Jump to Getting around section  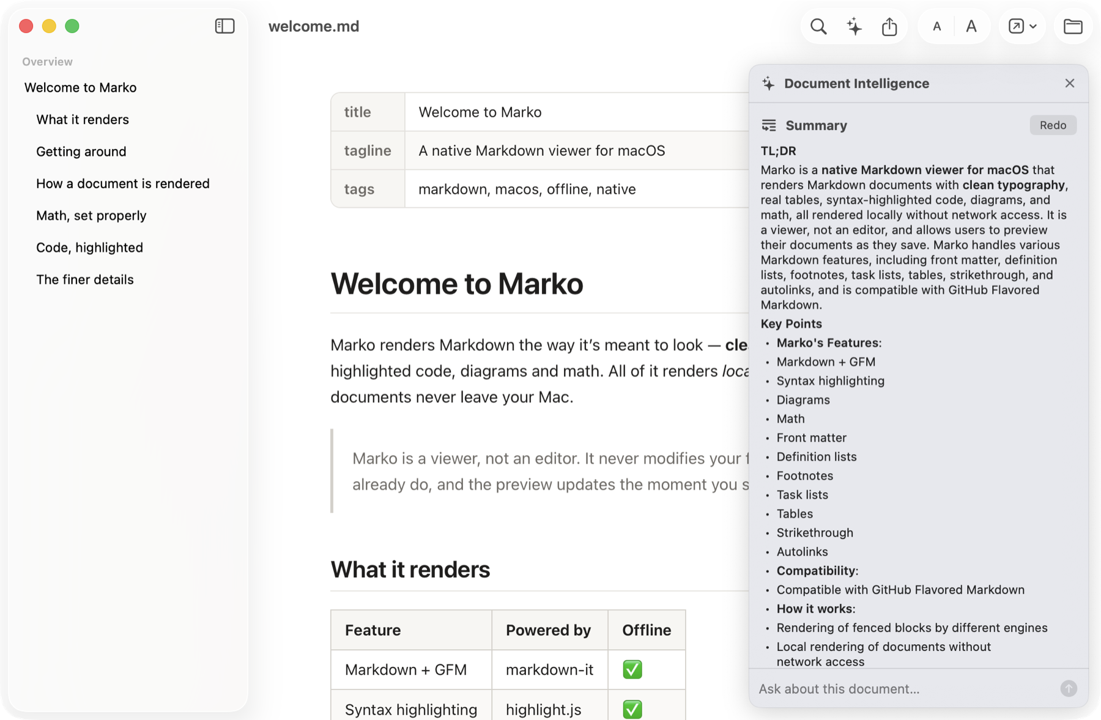(81, 152)
